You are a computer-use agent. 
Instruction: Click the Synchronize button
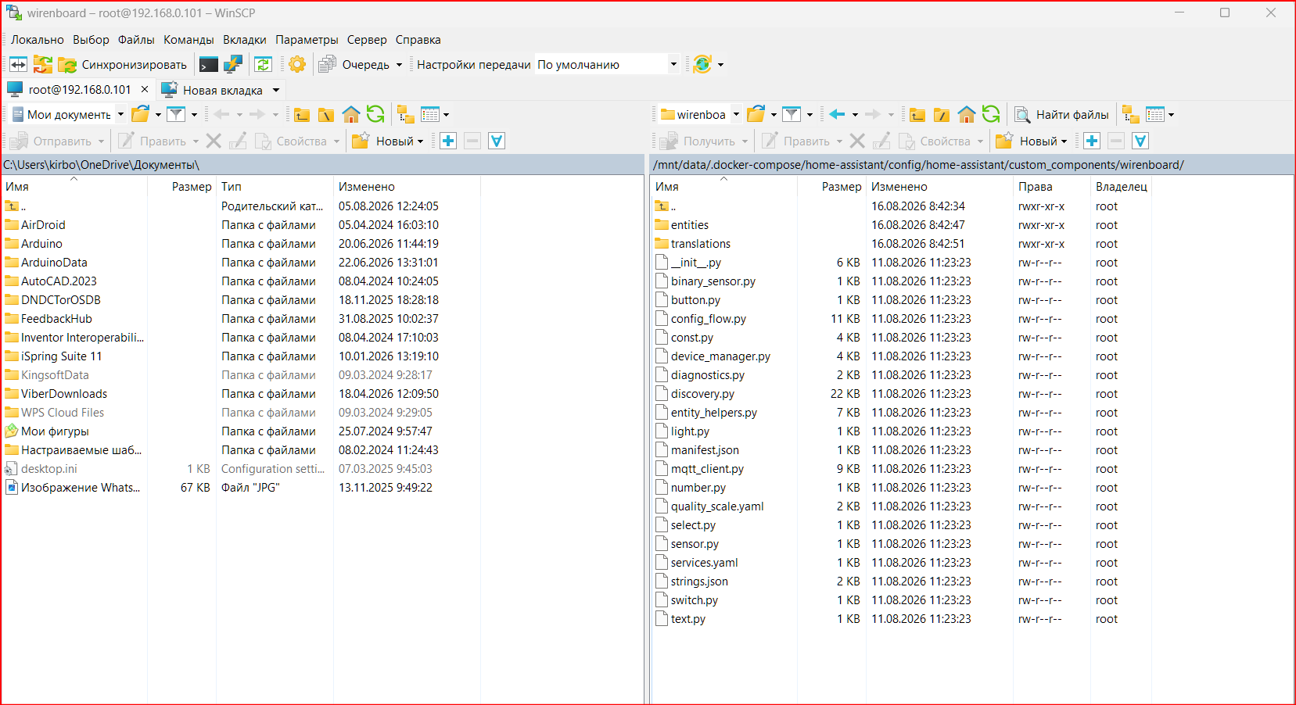point(122,64)
